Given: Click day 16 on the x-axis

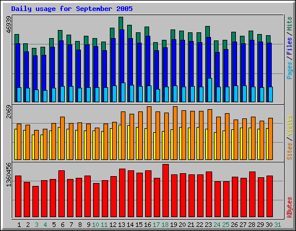Looking at the screenshot, I should (147, 225).
